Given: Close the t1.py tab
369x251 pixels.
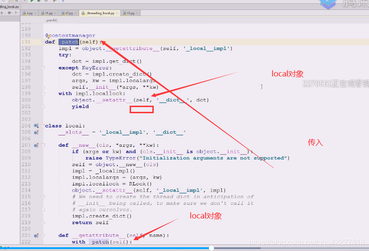Looking at the screenshot, I should 55,13.
